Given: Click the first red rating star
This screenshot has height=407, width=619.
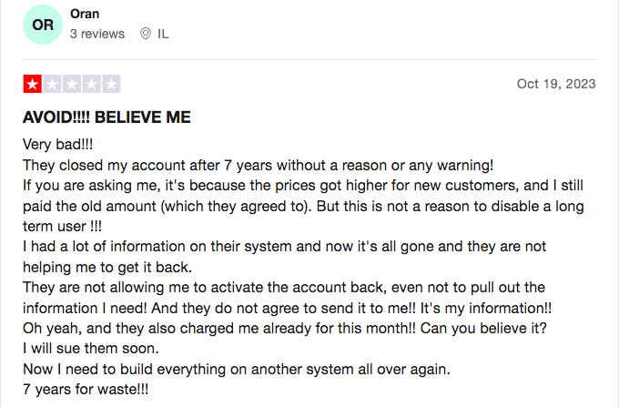Looking at the screenshot, I should point(33,85).
